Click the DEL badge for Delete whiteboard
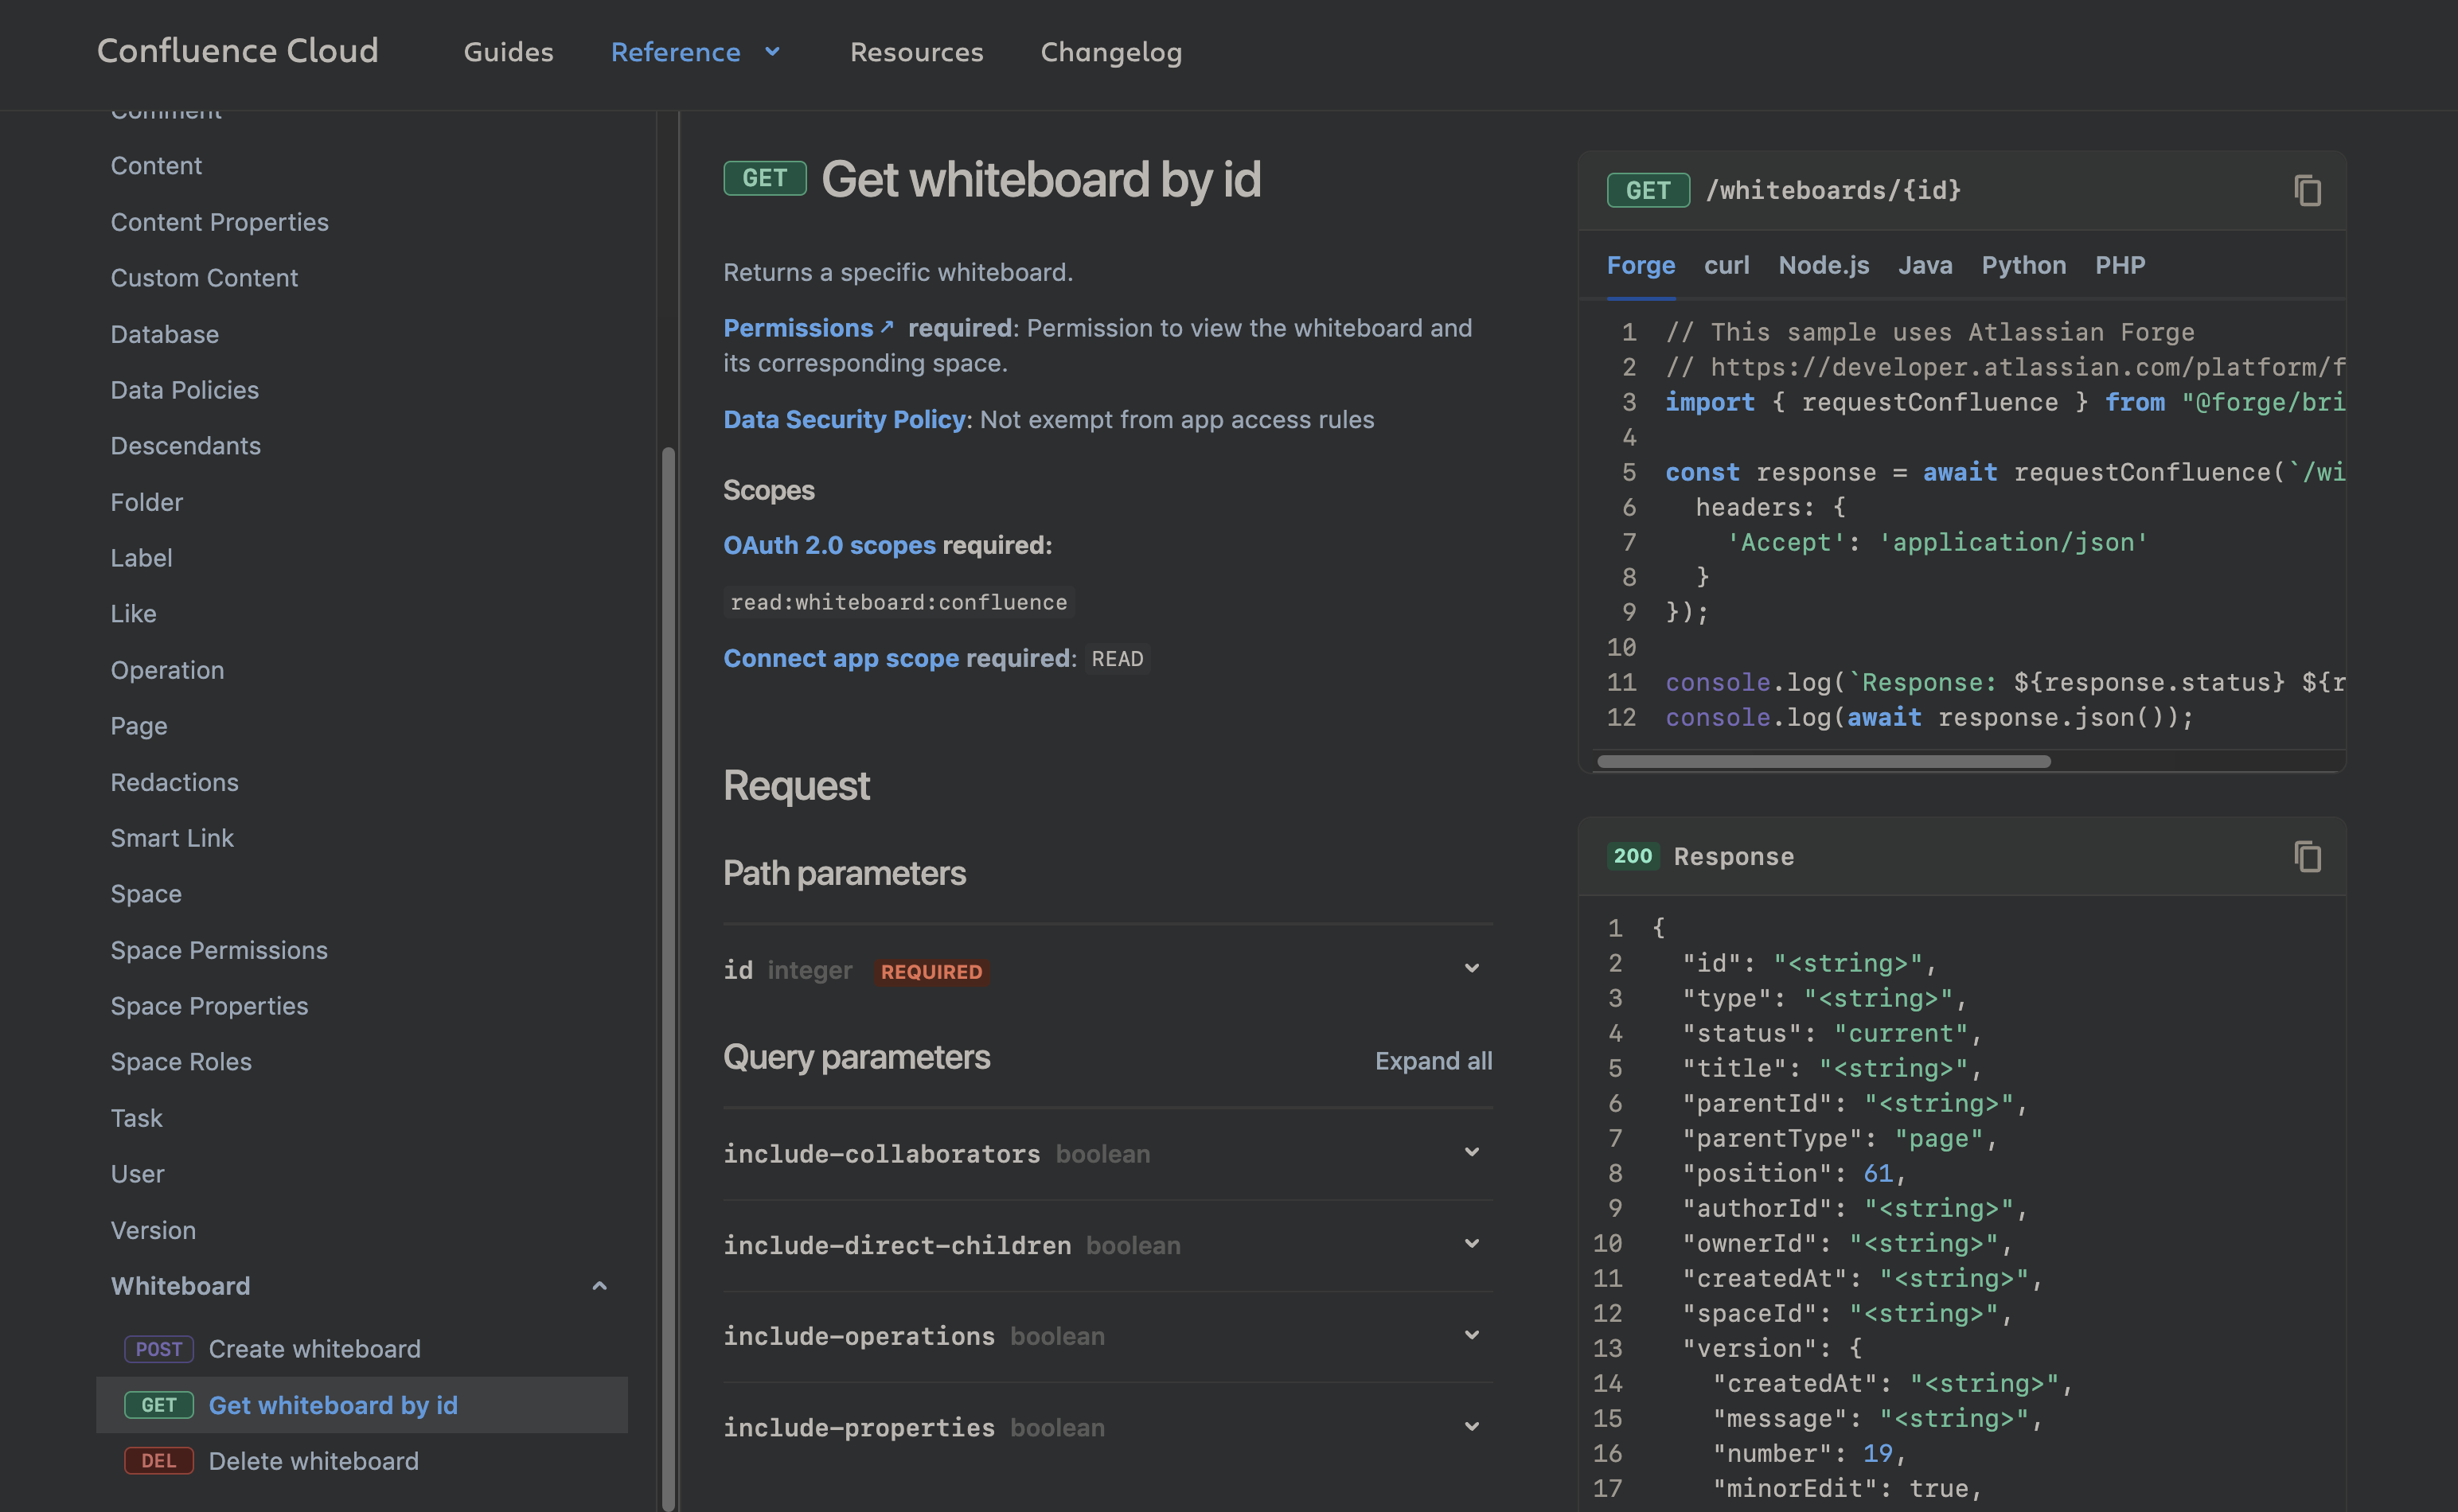Screen dimensions: 2458x1512 (x=158, y=1461)
